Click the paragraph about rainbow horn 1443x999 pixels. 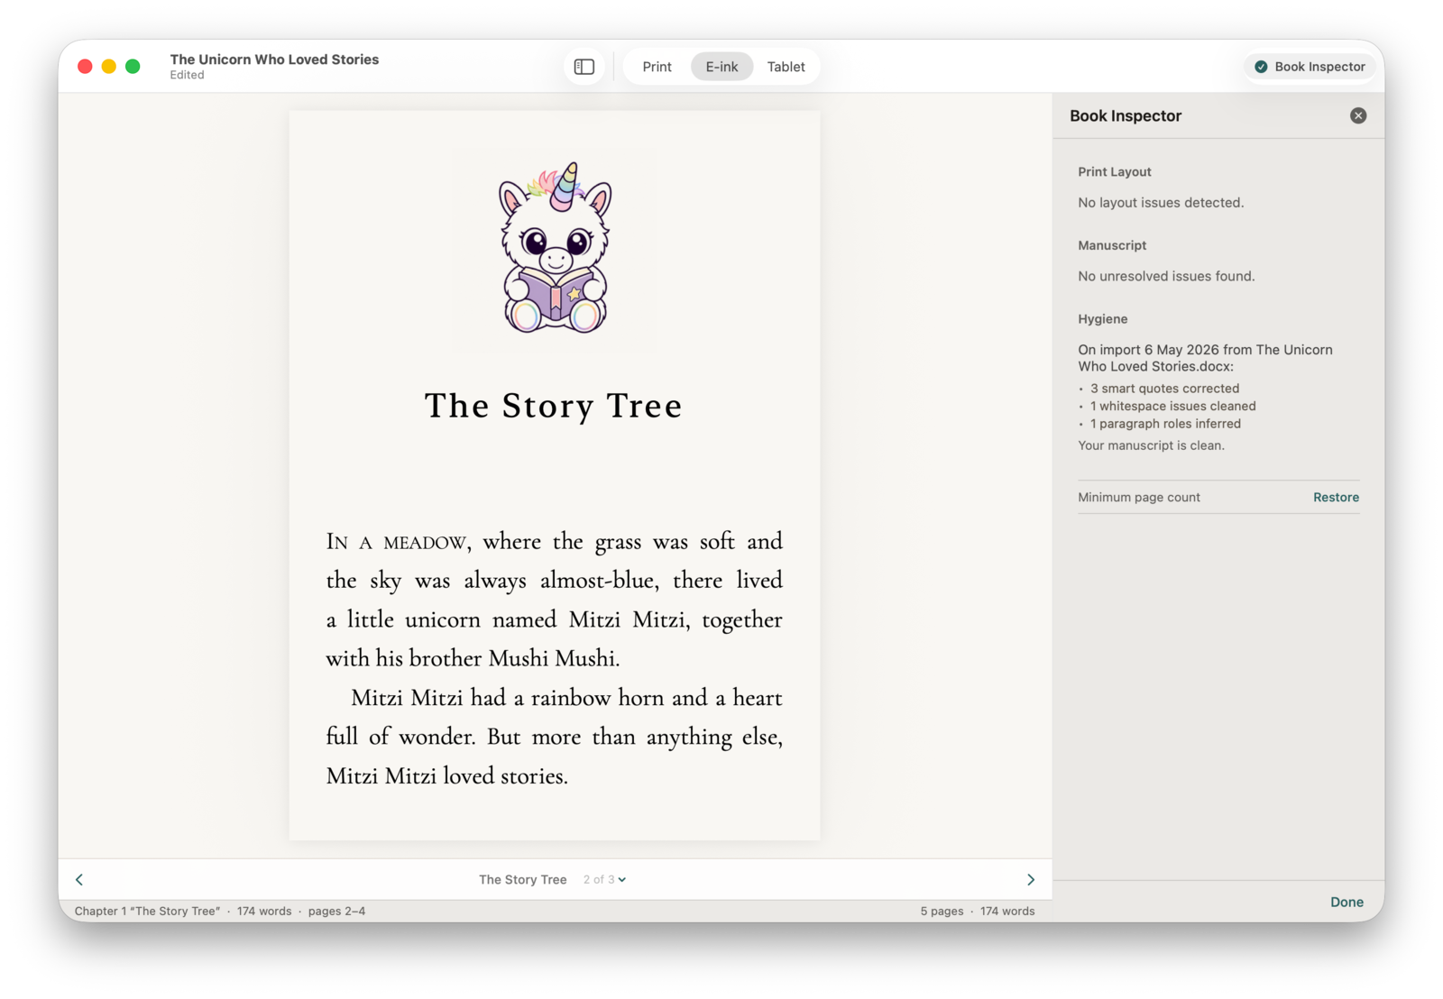(554, 737)
